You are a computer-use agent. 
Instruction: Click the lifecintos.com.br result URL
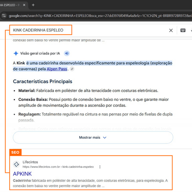point(58,167)
